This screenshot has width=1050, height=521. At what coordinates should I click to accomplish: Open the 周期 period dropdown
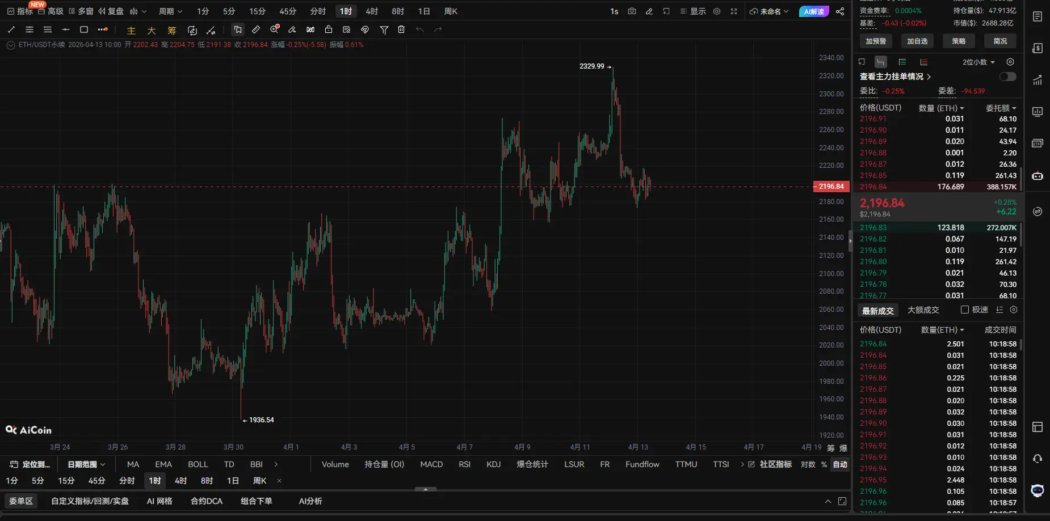pyautogui.click(x=170, y=11)
